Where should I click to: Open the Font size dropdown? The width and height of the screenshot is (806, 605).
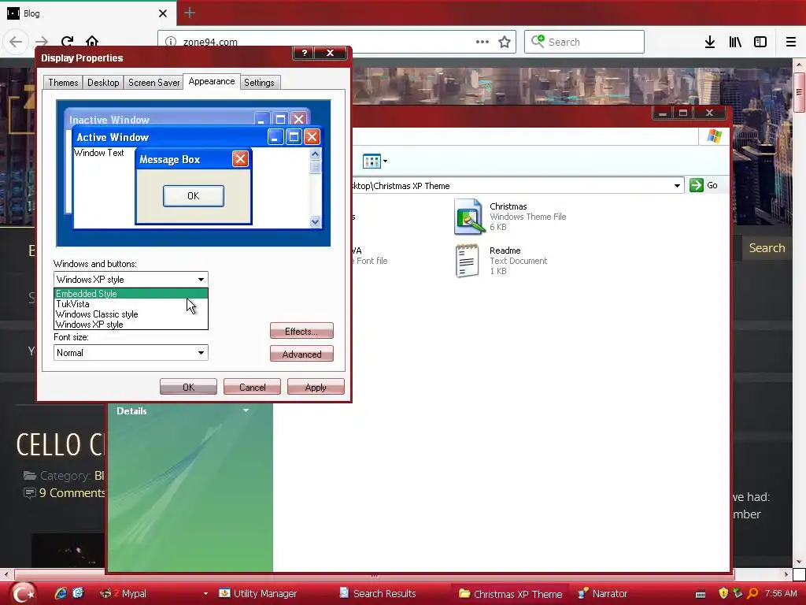[x=131, y=353]
